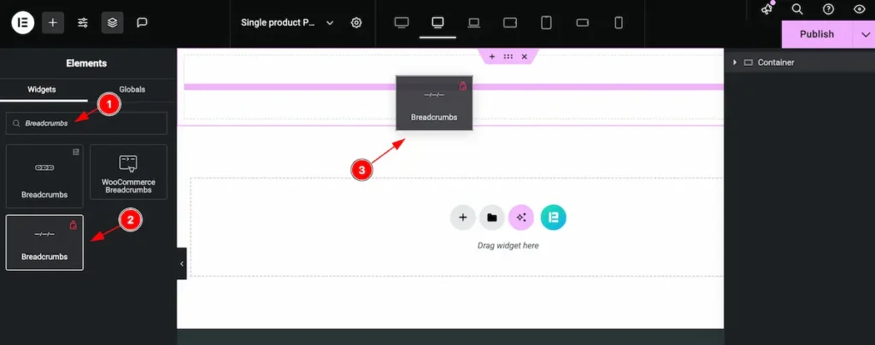Image resolution: width=875 pixels, height=345 pixels.
Task: Open Publish options dropdown arrow
Action: point(863,34)
